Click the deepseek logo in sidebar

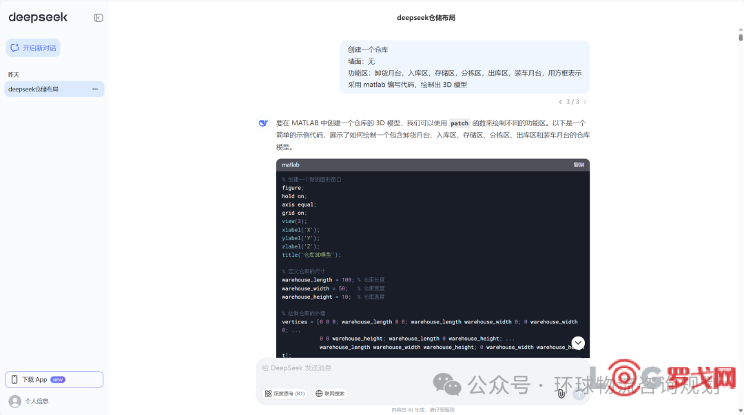(x=38, y=17)
